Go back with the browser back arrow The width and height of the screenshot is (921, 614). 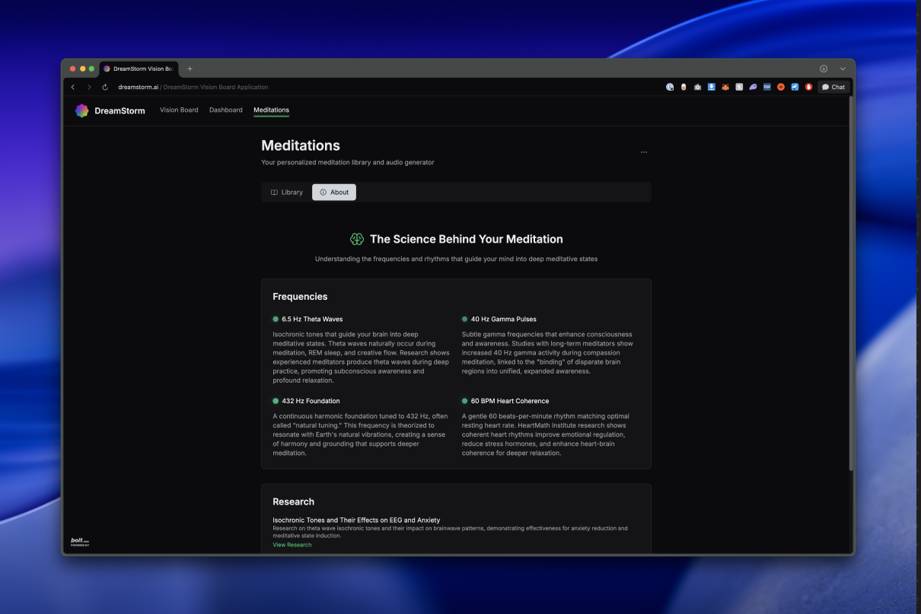pos(73,87)
